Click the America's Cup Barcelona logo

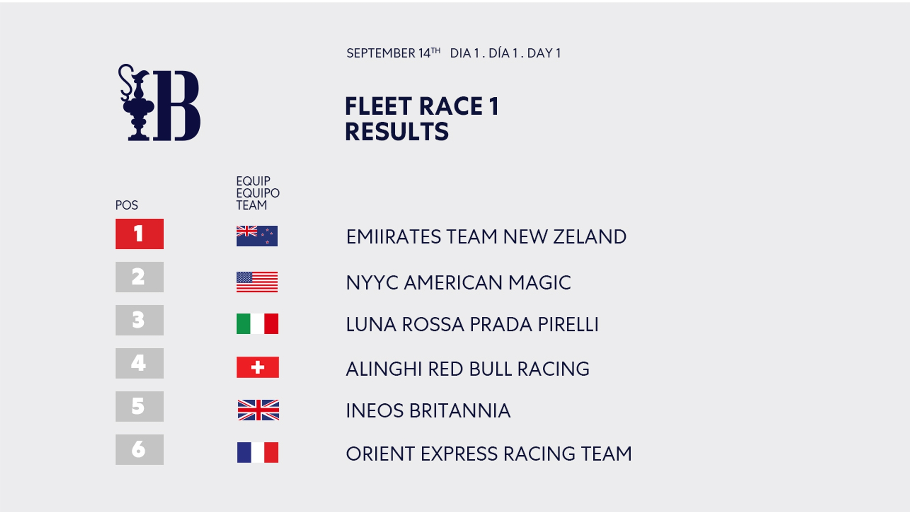tap(159, 102)
